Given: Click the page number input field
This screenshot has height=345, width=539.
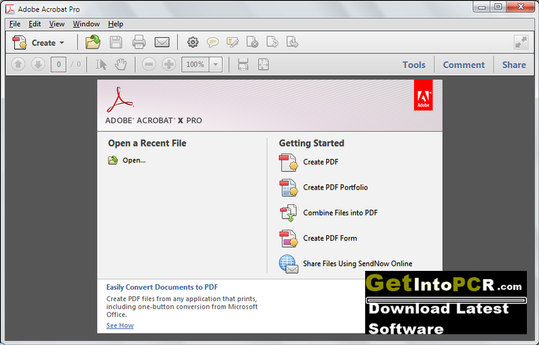Looking at the screenshot, I should [x=59, y=64].
